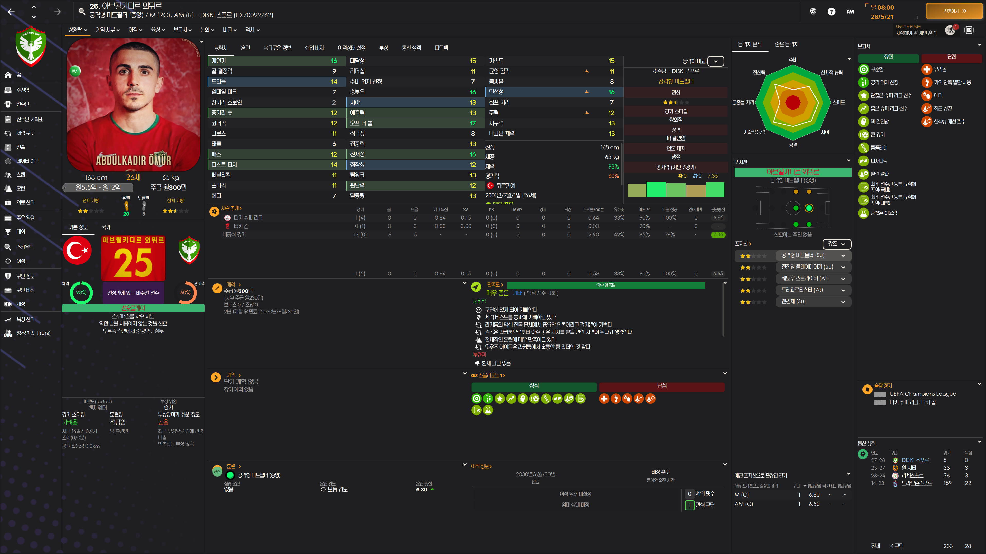
Task: Open the 능력치 비교 dropdown
Action: [x=715, y=61]
